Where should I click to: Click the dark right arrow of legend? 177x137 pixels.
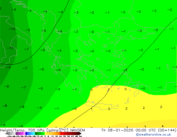[80, 133]
